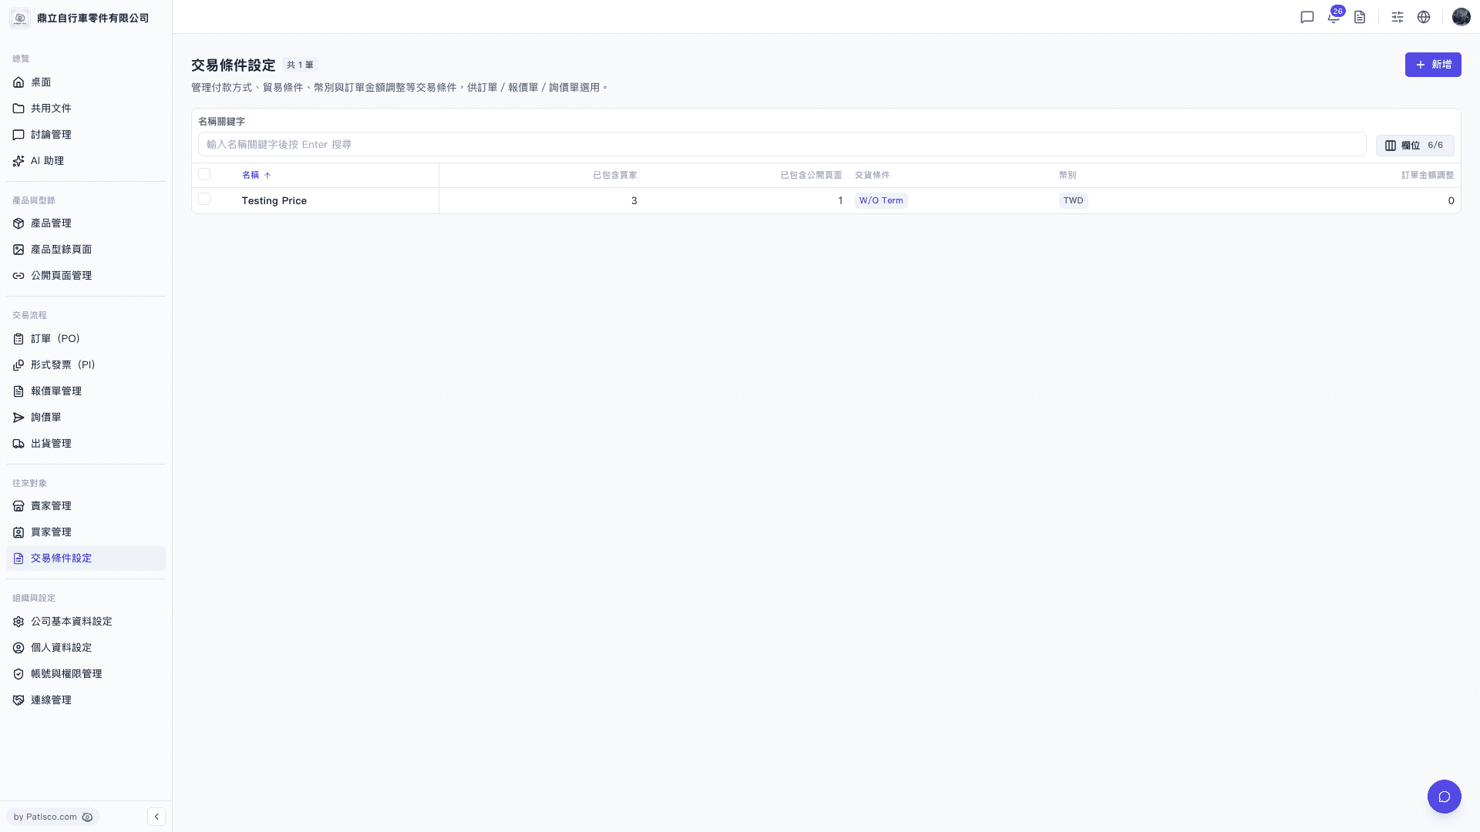Open the Testing Price record

[274, 201]
